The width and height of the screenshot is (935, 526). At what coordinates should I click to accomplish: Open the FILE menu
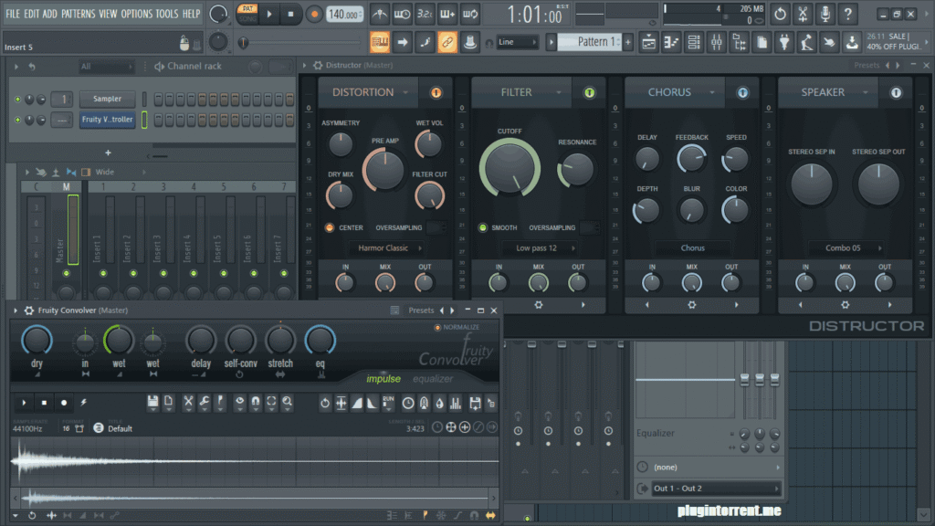click(x=12, y=13)
